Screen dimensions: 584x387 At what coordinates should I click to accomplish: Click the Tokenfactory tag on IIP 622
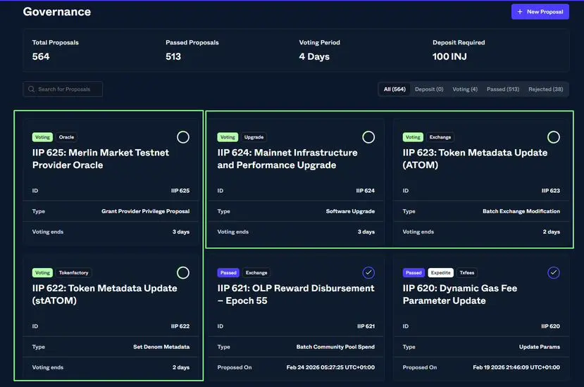pos(73,273)
